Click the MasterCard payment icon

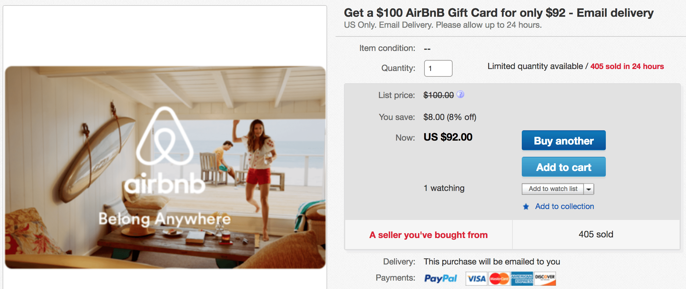click(499, 279)
